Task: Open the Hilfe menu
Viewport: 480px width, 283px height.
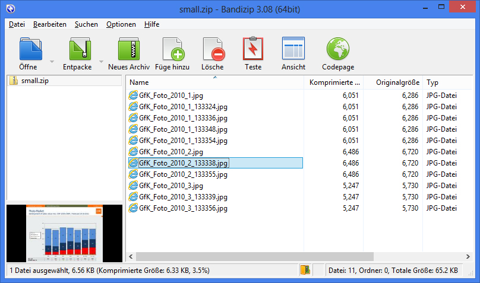Action: tap(152, 24)
